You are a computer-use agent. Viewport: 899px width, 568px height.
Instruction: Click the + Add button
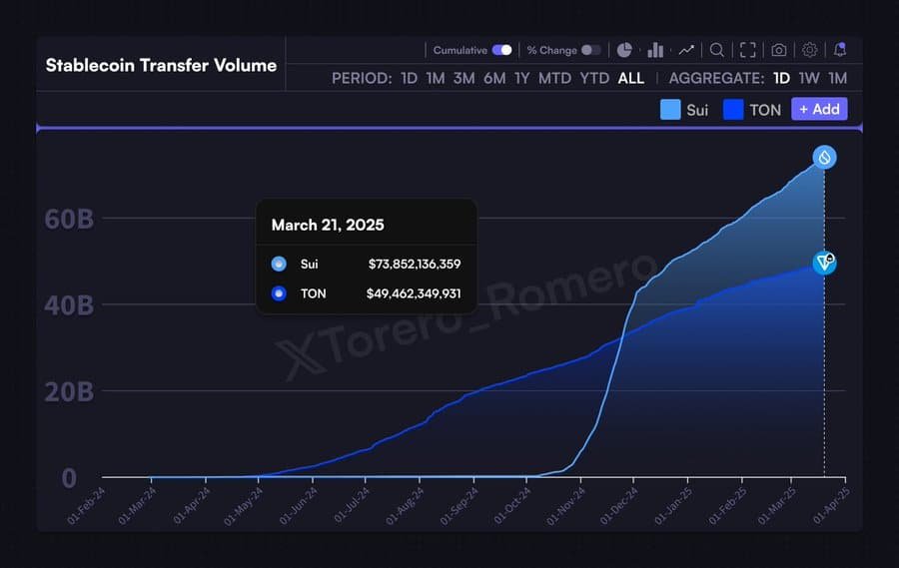coord(819,109)
